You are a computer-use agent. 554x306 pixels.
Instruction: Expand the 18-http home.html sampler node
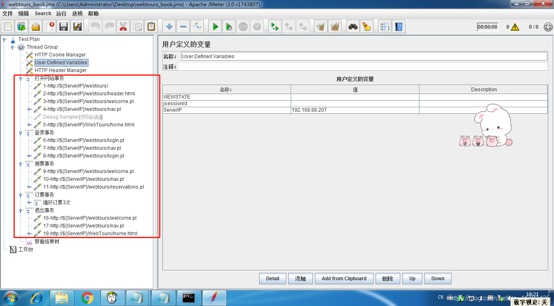pos(29,234)
